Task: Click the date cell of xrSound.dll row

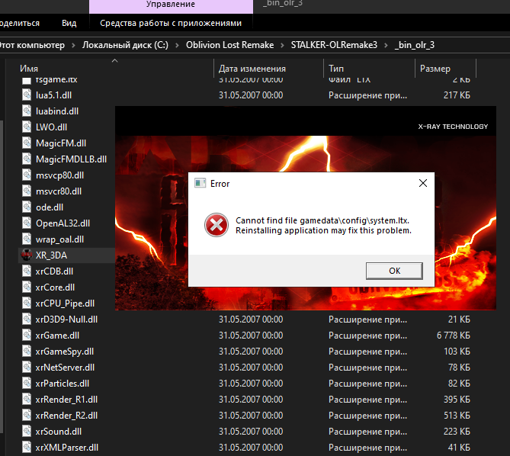Action: pos(251,432)
